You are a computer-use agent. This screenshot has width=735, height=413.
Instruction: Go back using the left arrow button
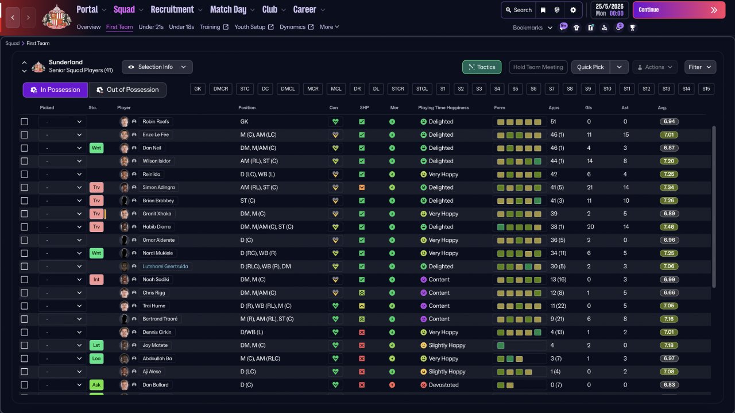(13, 17)
